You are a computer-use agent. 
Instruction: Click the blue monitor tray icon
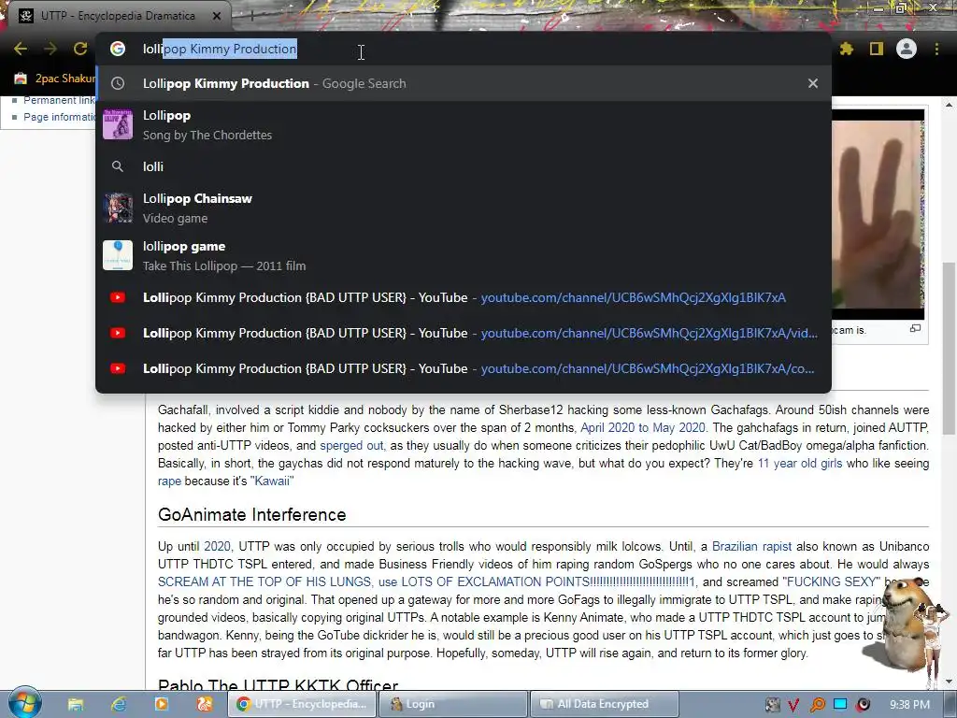pyautogui.click(x=840, y=705)
